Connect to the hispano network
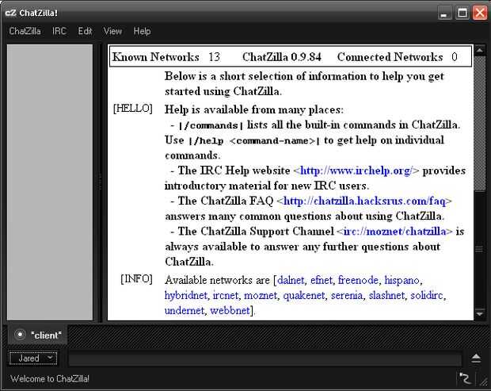This screenshot has height=391, width=491. [402, 280]
